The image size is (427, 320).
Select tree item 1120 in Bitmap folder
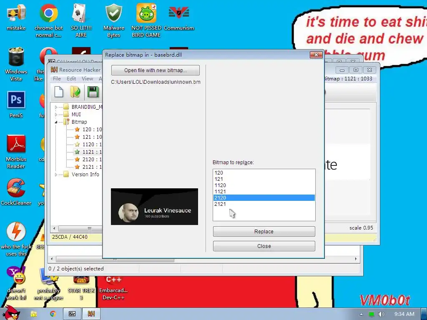(88, 145)
